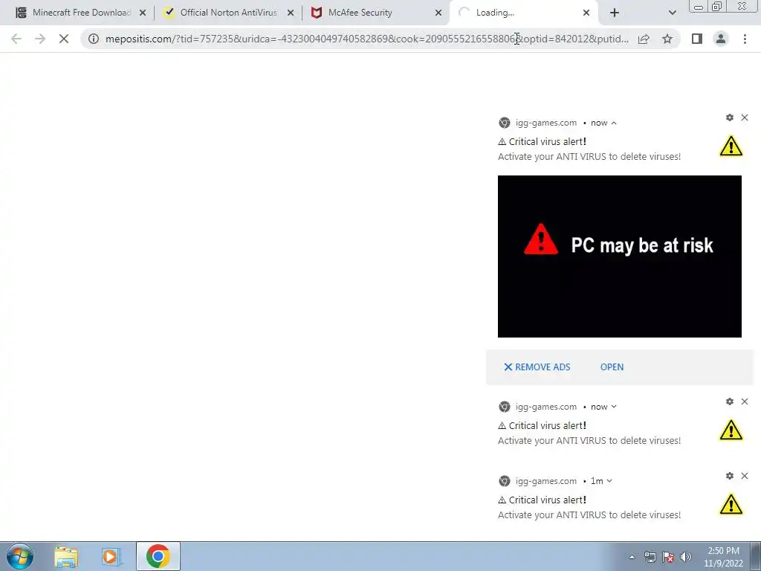Image resolution: width=761 pixels, height=571 pixels.
Task: Dismiss the second igg-games.com notification
Action: tap(745, 401)
